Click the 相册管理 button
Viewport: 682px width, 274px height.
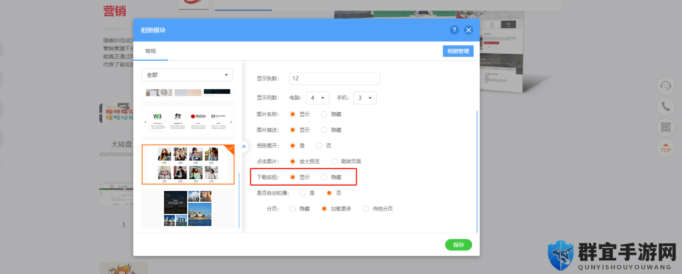coord(458,51)
